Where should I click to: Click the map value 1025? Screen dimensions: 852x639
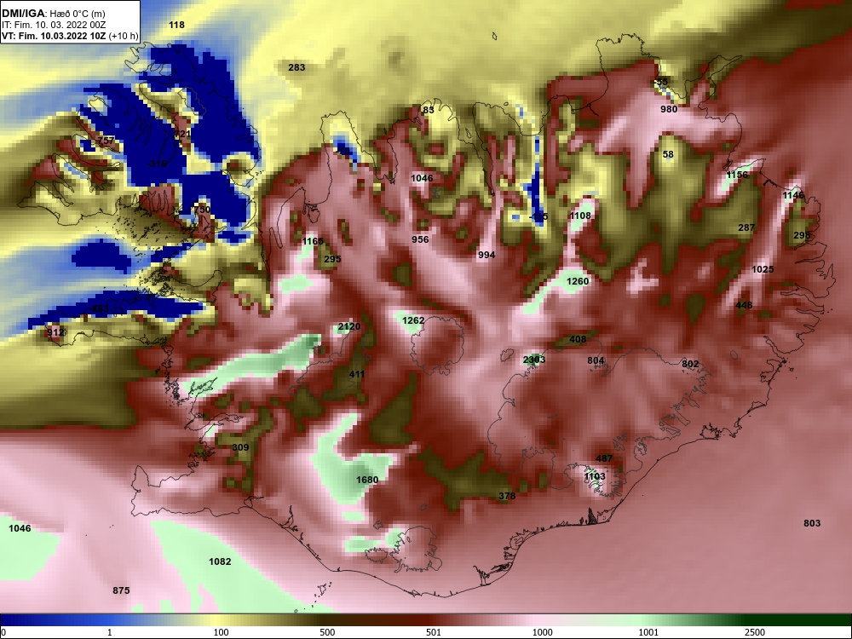tap(763, 269)
